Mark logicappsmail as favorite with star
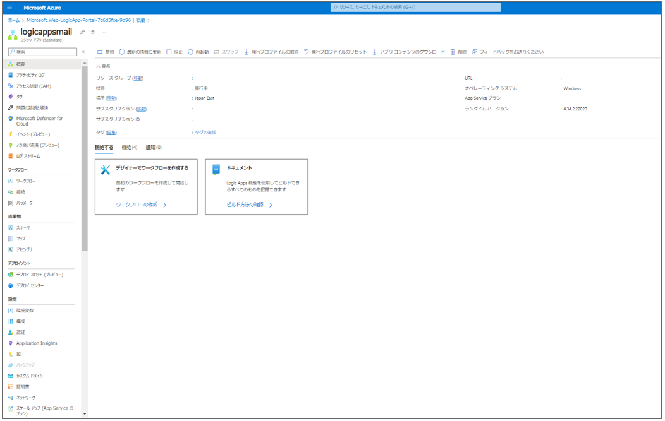This screenshot has width=665, height=421. 93,32
